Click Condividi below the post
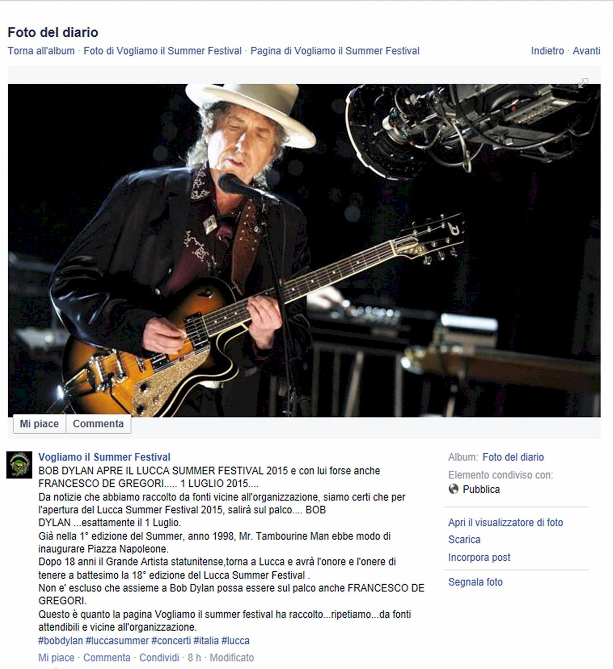This screenshot has height=669, width=613. 159,658
